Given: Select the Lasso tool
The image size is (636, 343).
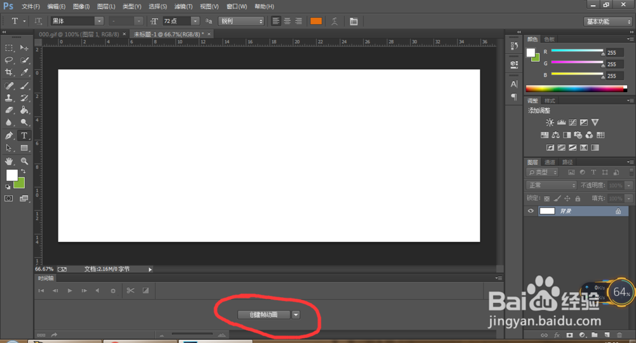Looking at the screenshot, I should [8, 60].
